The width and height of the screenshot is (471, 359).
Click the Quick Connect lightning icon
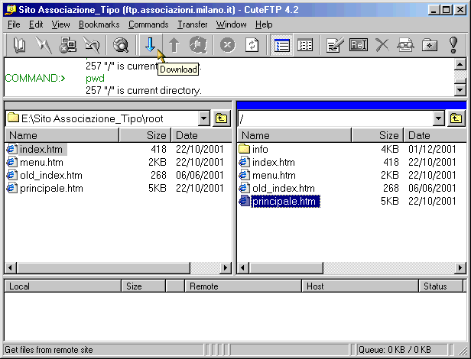coord(44,45)
